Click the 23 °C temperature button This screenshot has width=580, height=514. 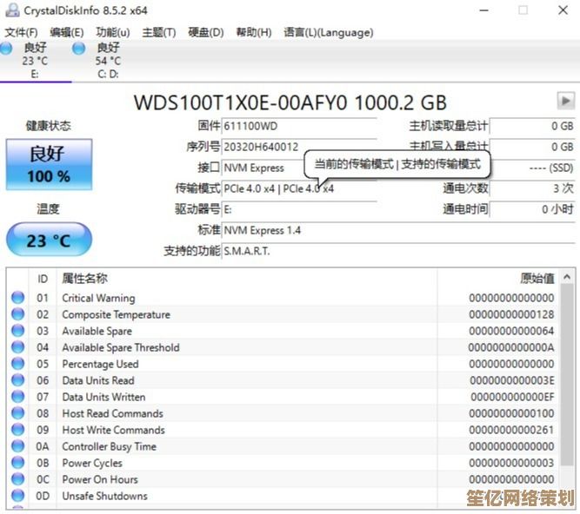click(49, 240)
